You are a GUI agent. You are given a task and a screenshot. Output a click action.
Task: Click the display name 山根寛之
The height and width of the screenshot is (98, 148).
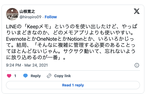click(x=27, y=12)
